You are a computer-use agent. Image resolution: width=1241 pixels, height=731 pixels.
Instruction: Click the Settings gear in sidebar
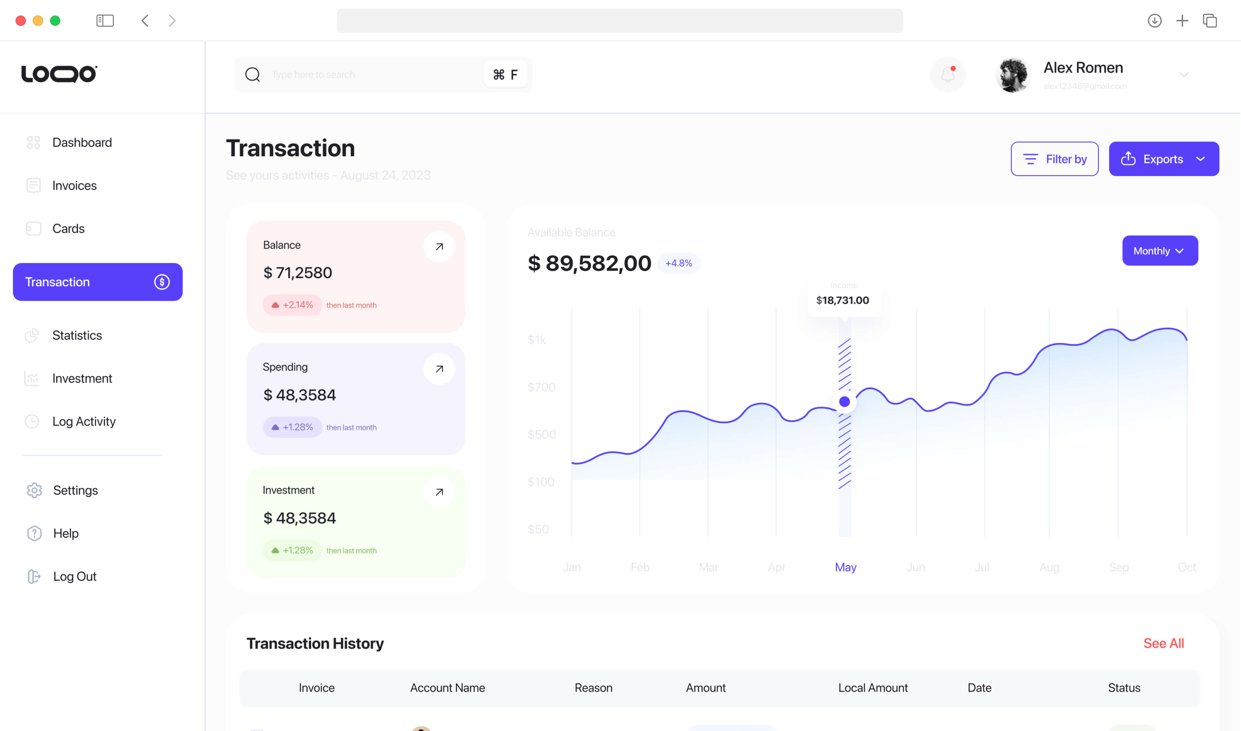34,490
